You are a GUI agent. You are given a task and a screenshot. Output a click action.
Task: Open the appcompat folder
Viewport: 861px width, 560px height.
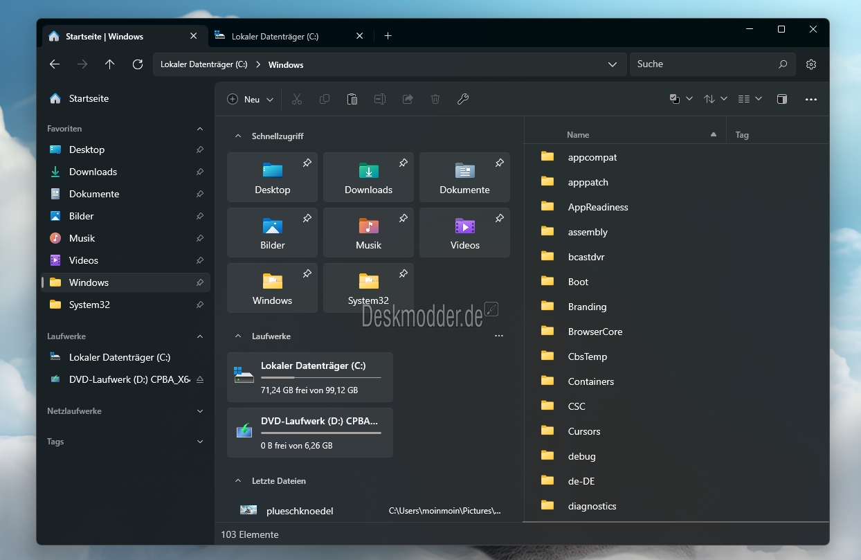click(677, 157)
